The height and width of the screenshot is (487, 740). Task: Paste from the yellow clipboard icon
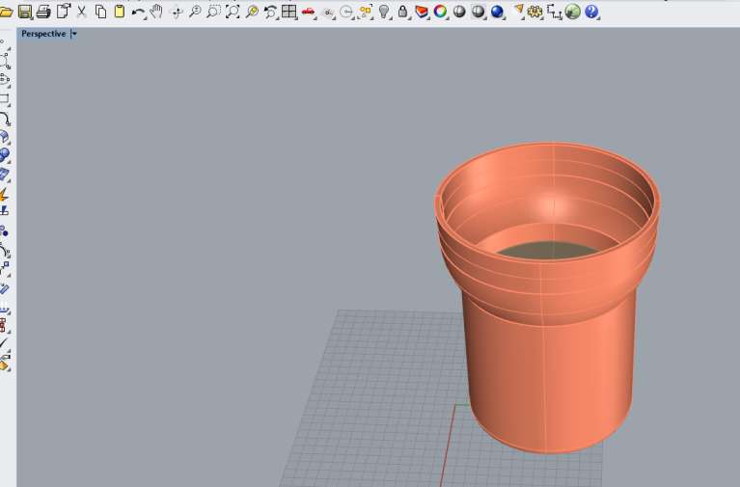[120, 12]
